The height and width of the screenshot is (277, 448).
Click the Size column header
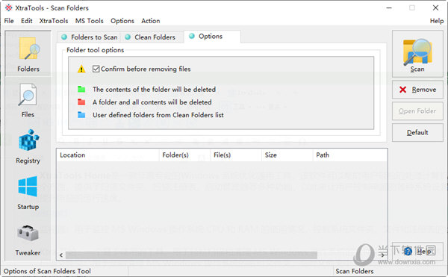tap(287, 155)
